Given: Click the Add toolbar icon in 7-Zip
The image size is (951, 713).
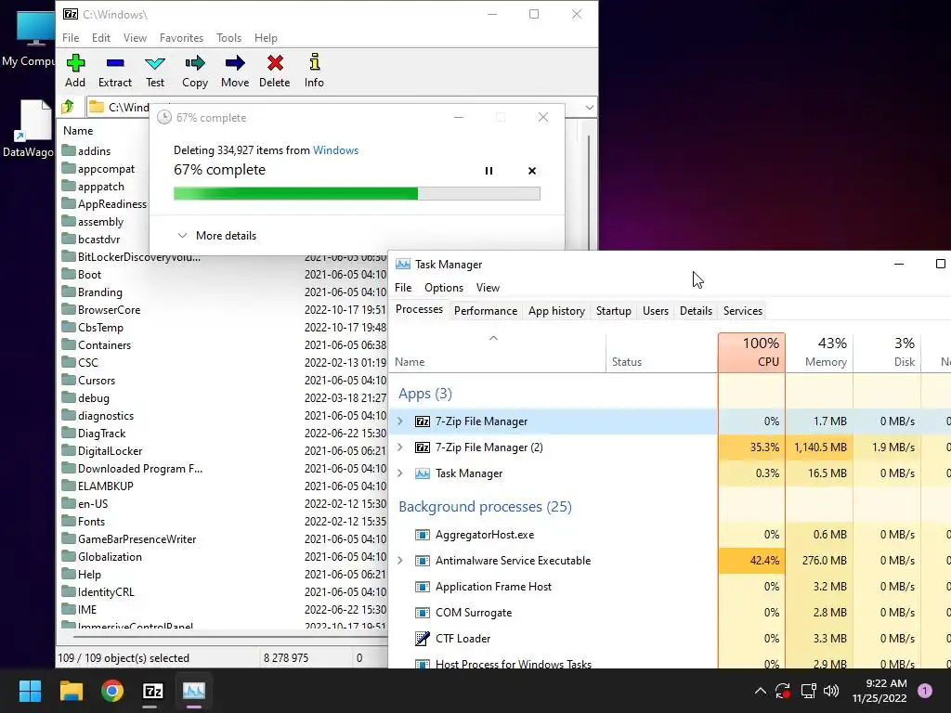Looking at the screenshot, I should (75, 63).
